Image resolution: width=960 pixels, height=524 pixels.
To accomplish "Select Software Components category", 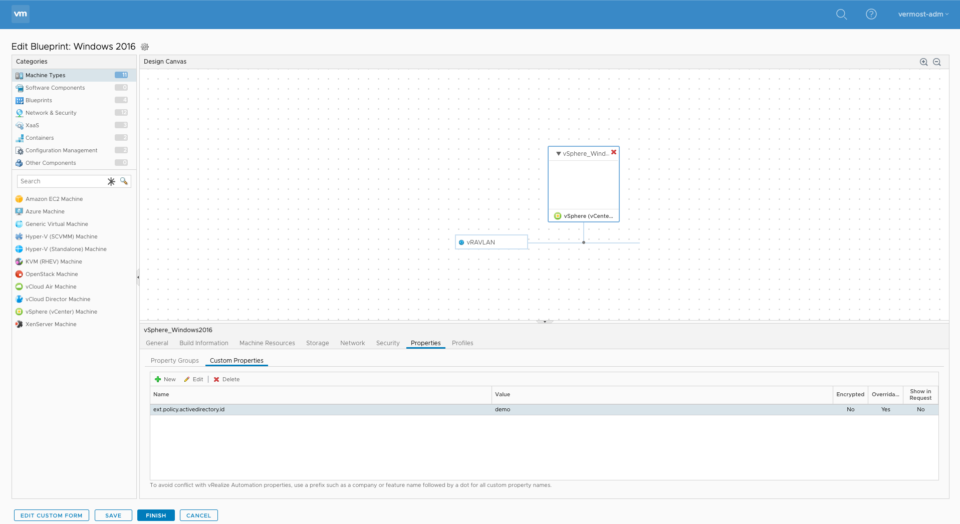I will [x=74, y=88].
